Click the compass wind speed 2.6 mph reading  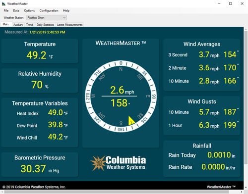click(122, 90)
